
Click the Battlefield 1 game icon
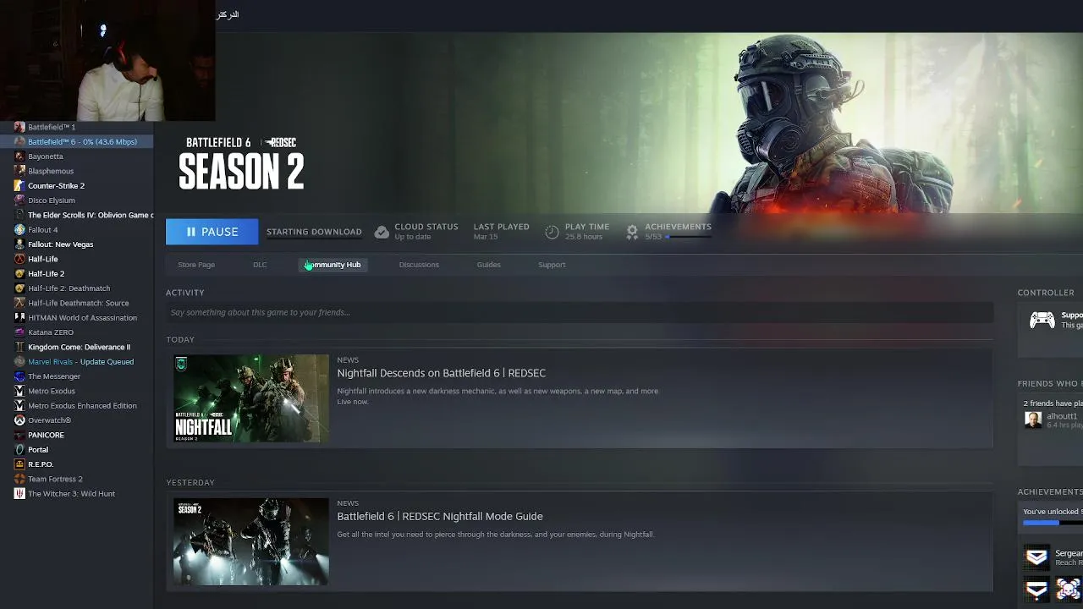(x=19, y=127)
